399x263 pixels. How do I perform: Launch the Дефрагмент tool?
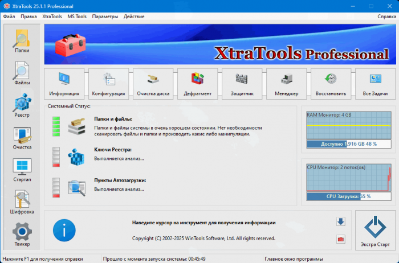coord(197,84)
